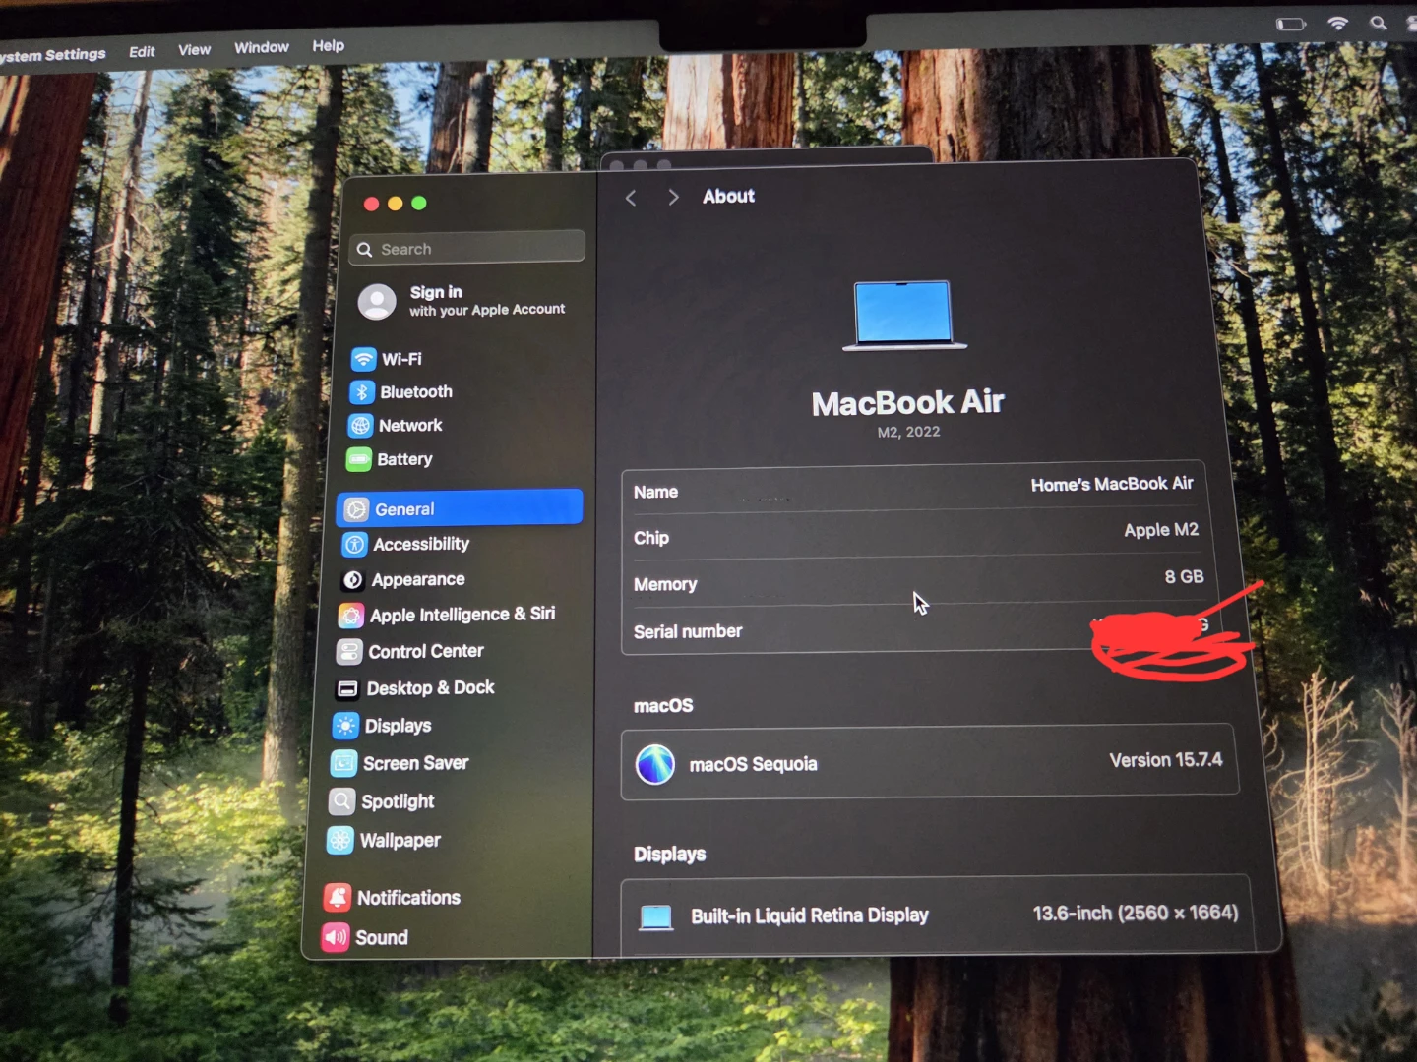This screenshot has width=1417, height=1062.
Task: Open Network globe icon in sidebar
Action: pos(360,426)
